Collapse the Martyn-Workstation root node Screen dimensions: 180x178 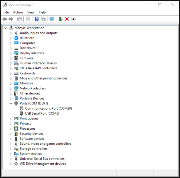[6, 28]
